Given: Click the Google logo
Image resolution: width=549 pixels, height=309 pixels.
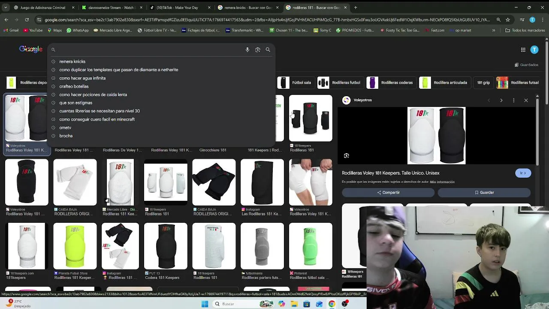Looking at the screenshot, I should pyautogui.click(x=31, y=49).
